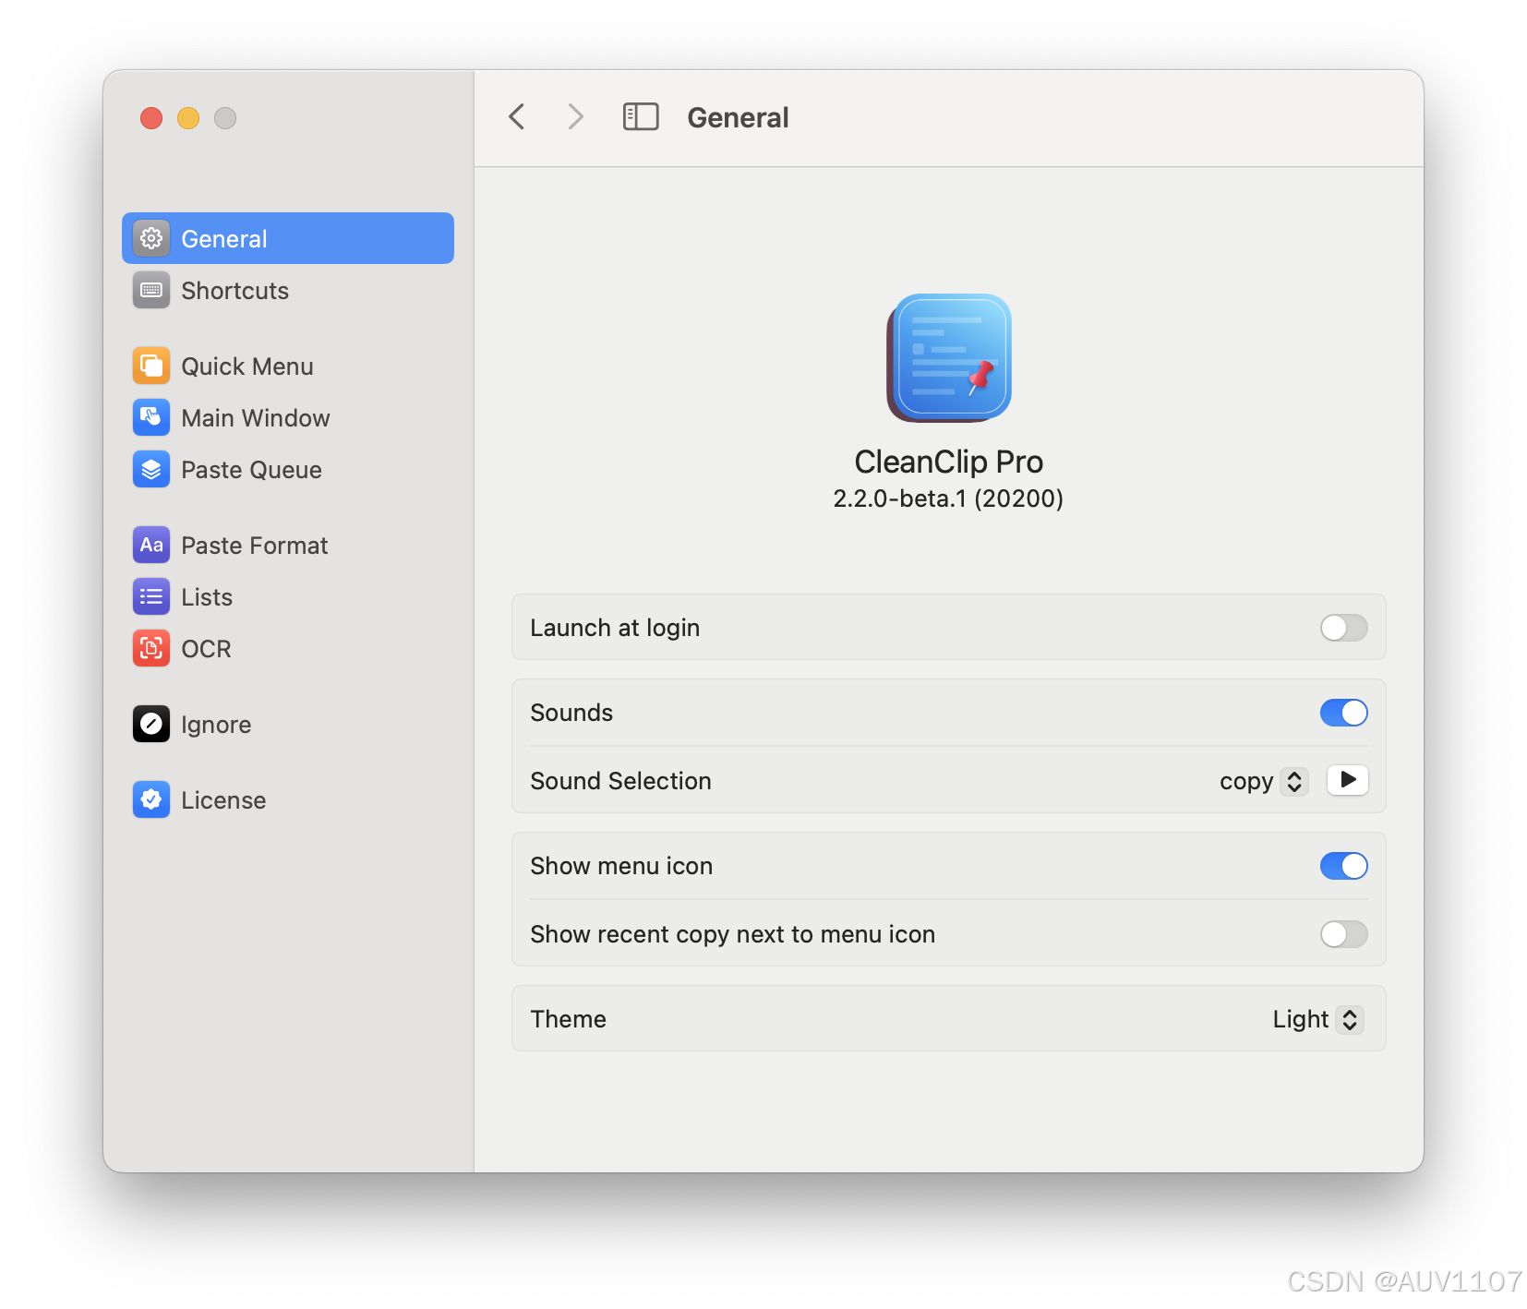Click the orange Quick Menu icon
Image resolution: width=1527 pixels, height=1309 pixels.
tap(151, 366)
